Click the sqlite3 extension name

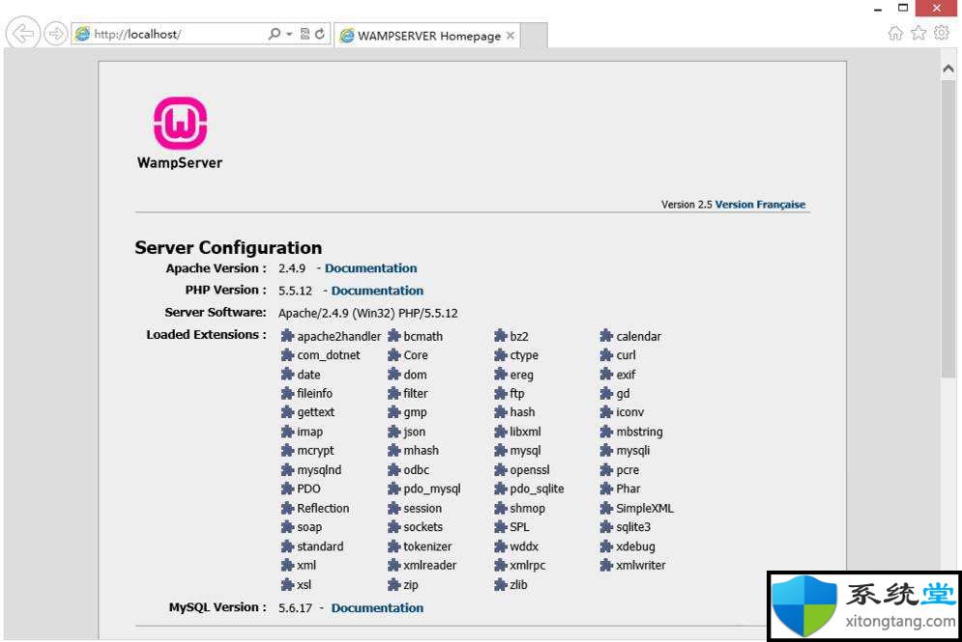[633, 527]
